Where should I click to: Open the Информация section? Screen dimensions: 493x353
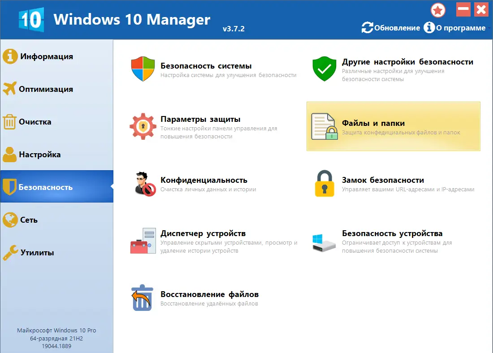click(56, 56)
